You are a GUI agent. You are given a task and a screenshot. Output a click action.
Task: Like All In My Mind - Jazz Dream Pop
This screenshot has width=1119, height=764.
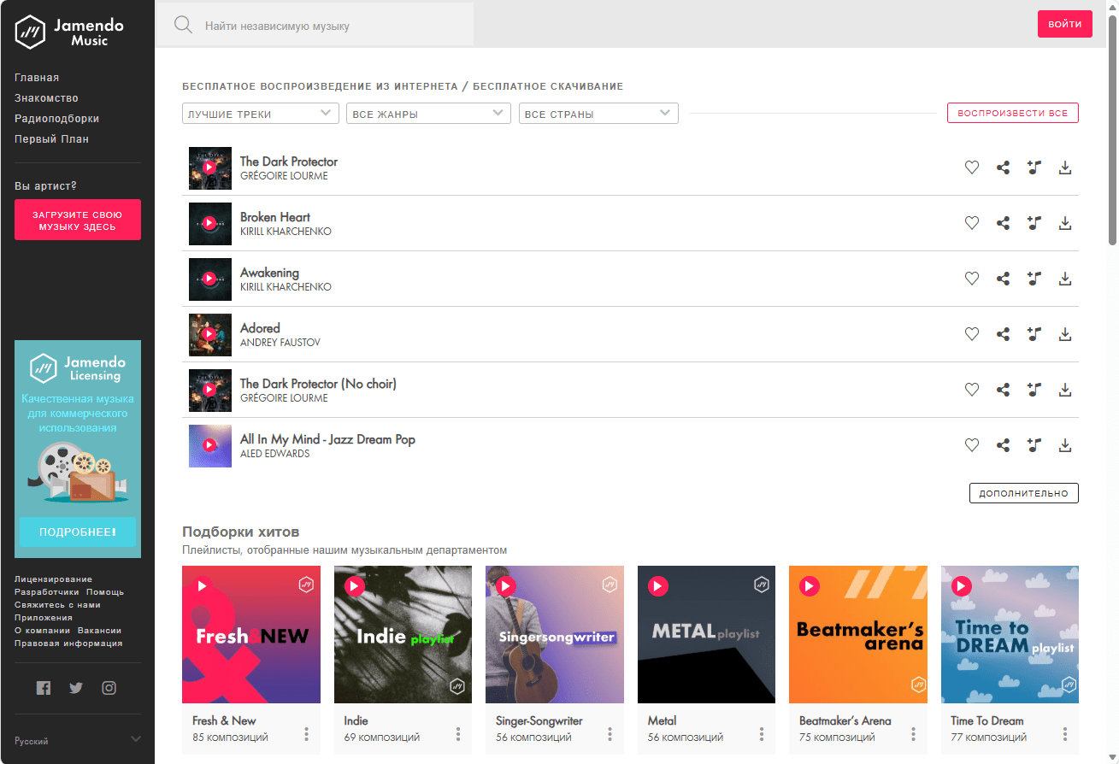[971, 445]
